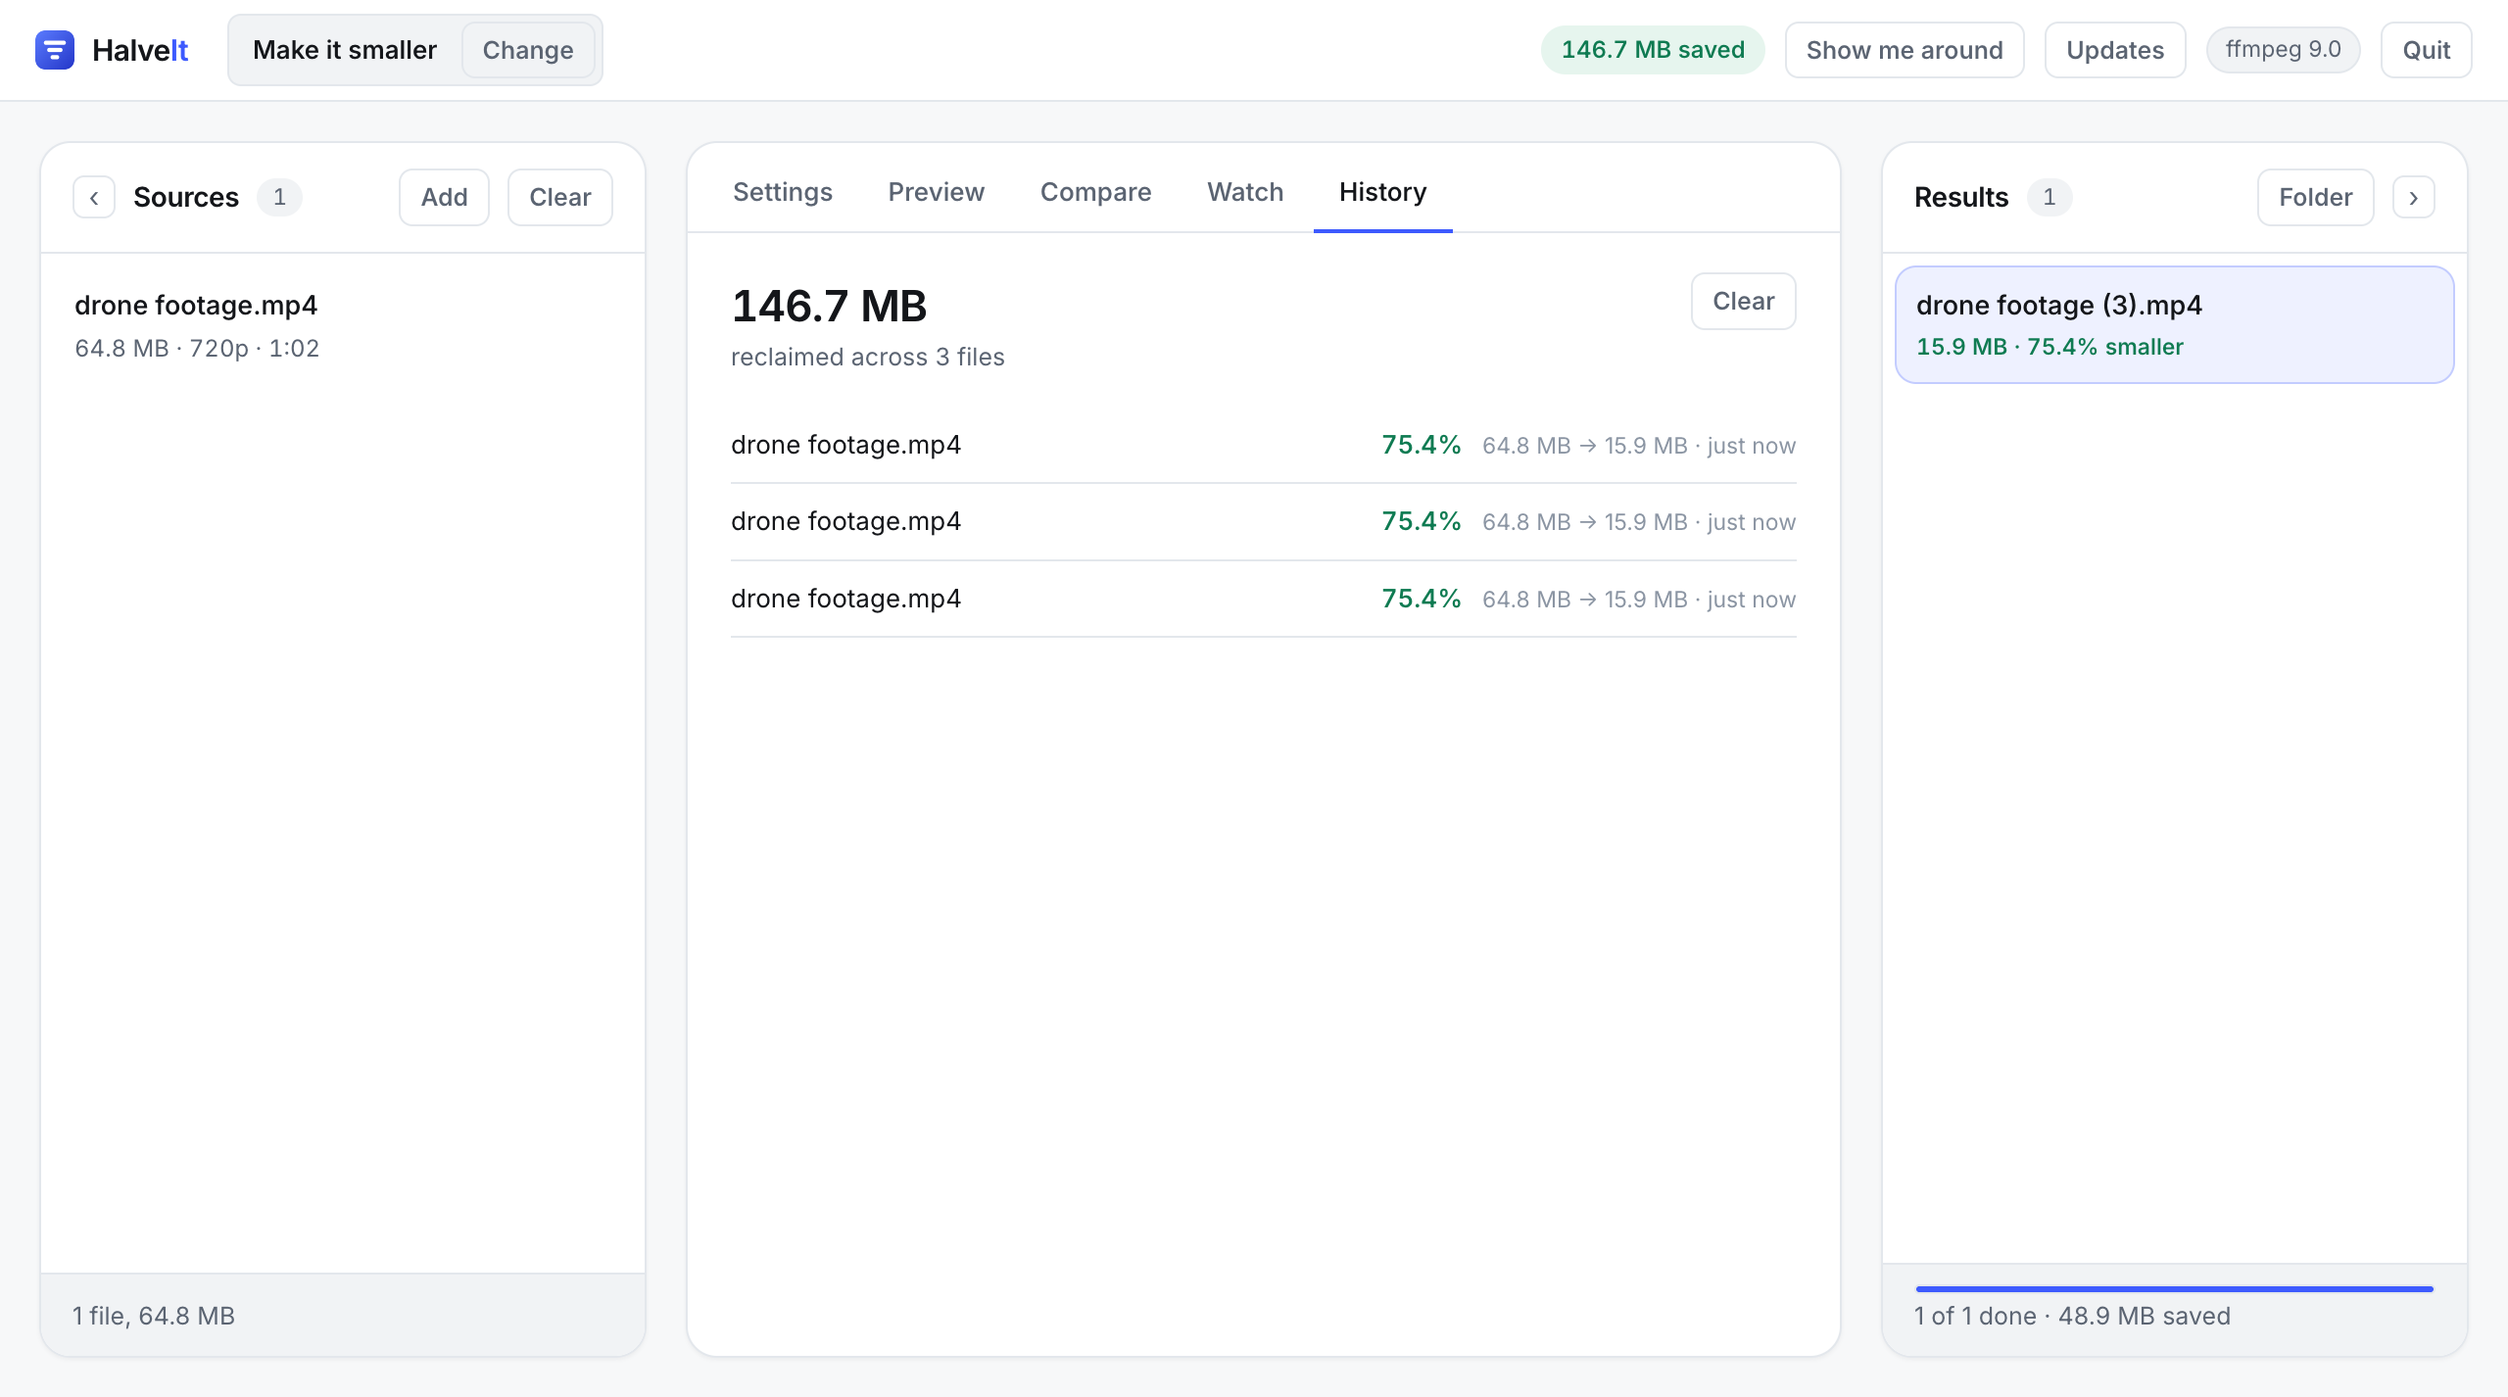The image size is (2508, 1397).
Task: Click the 146.7 MB saved badge
Action: coord(1653,50)
